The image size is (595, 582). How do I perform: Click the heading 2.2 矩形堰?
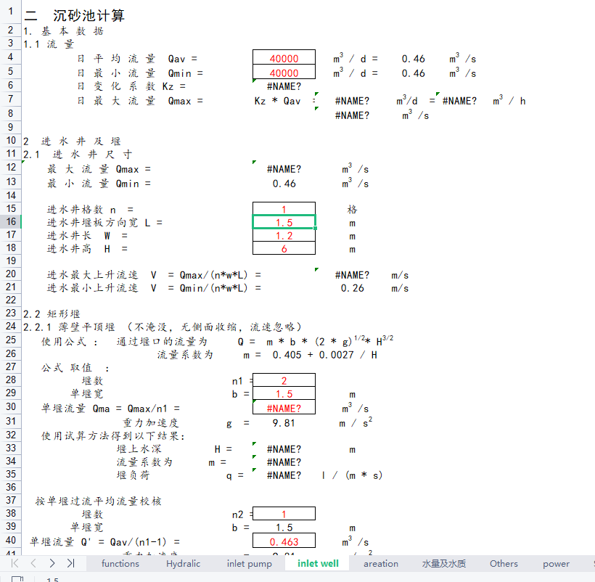pos(52,313)
